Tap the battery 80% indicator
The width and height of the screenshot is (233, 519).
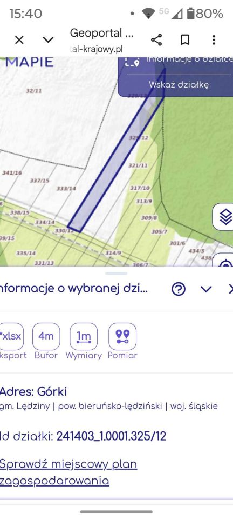tap(205, 14)
